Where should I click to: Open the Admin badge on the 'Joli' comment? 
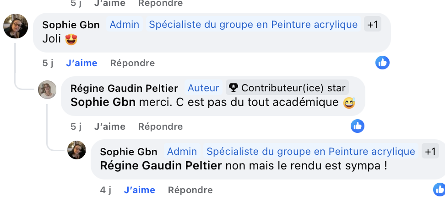[x=125, y=24]
